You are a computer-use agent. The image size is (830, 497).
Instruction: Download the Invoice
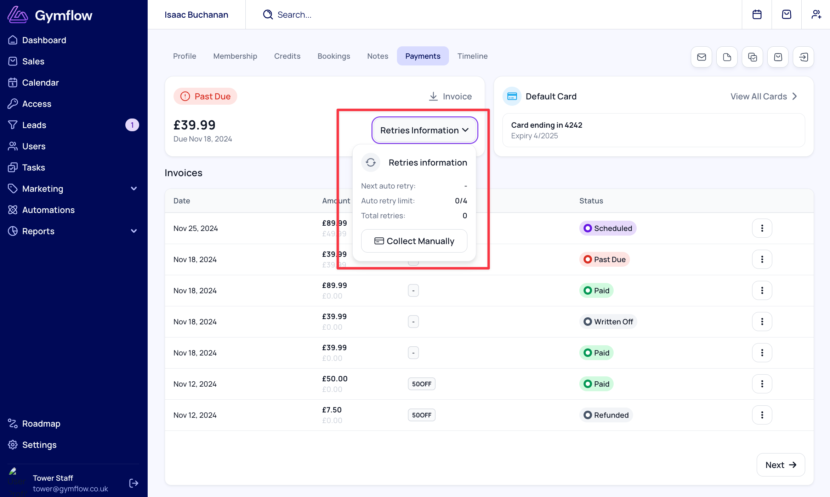(450, 96)
